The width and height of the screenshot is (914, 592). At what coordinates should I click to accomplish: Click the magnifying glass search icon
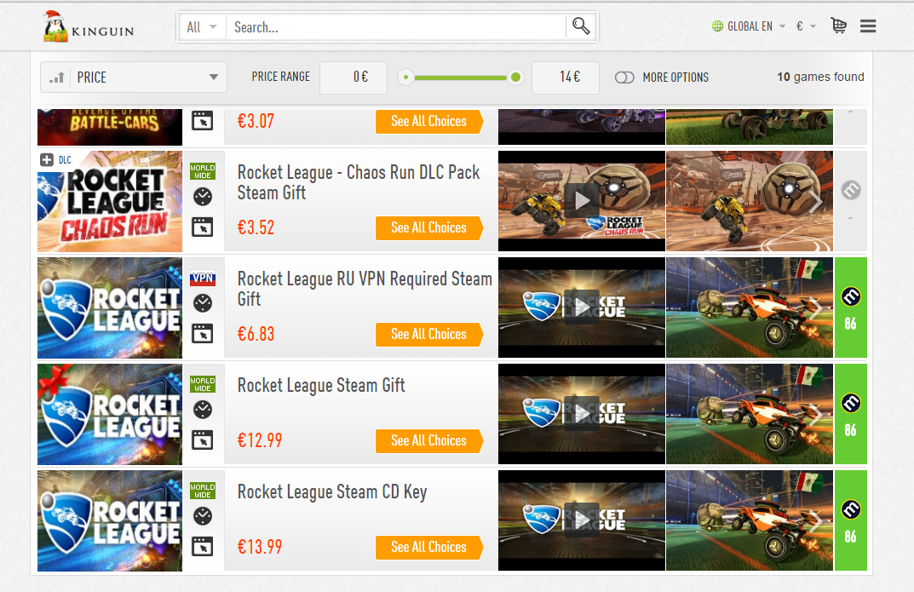[581, 26]
